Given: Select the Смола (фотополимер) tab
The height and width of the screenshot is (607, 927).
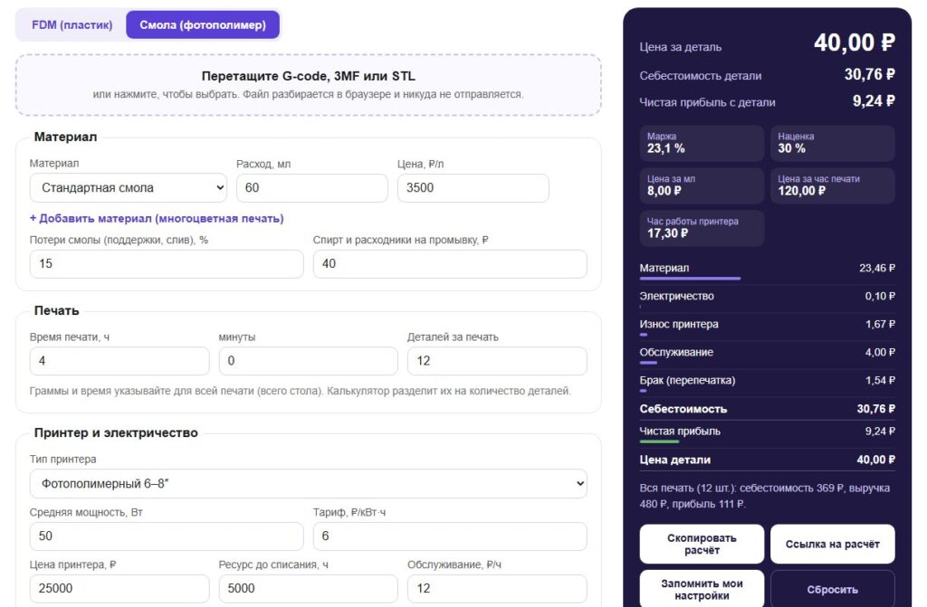Looking at the screenshot, I should [202, 24].
